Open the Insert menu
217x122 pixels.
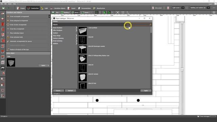pos(10,4)
